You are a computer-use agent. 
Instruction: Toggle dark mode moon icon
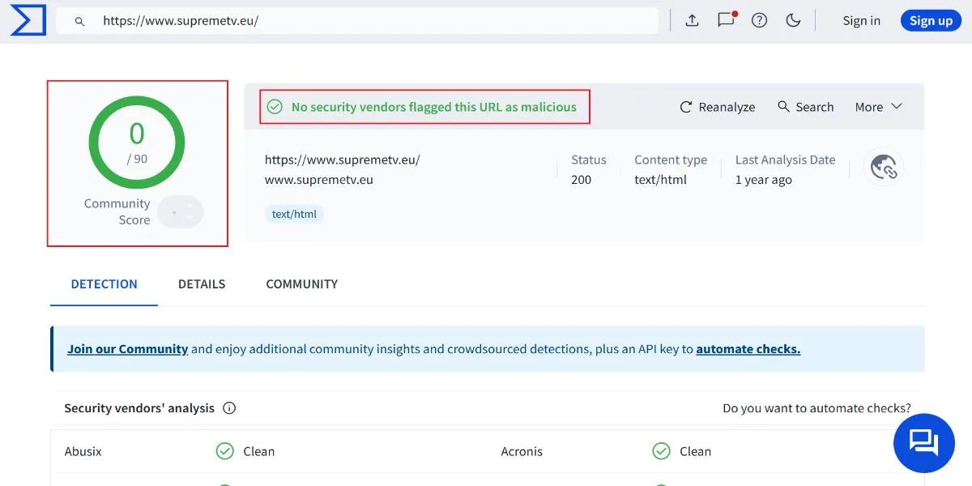click(793, 21)
